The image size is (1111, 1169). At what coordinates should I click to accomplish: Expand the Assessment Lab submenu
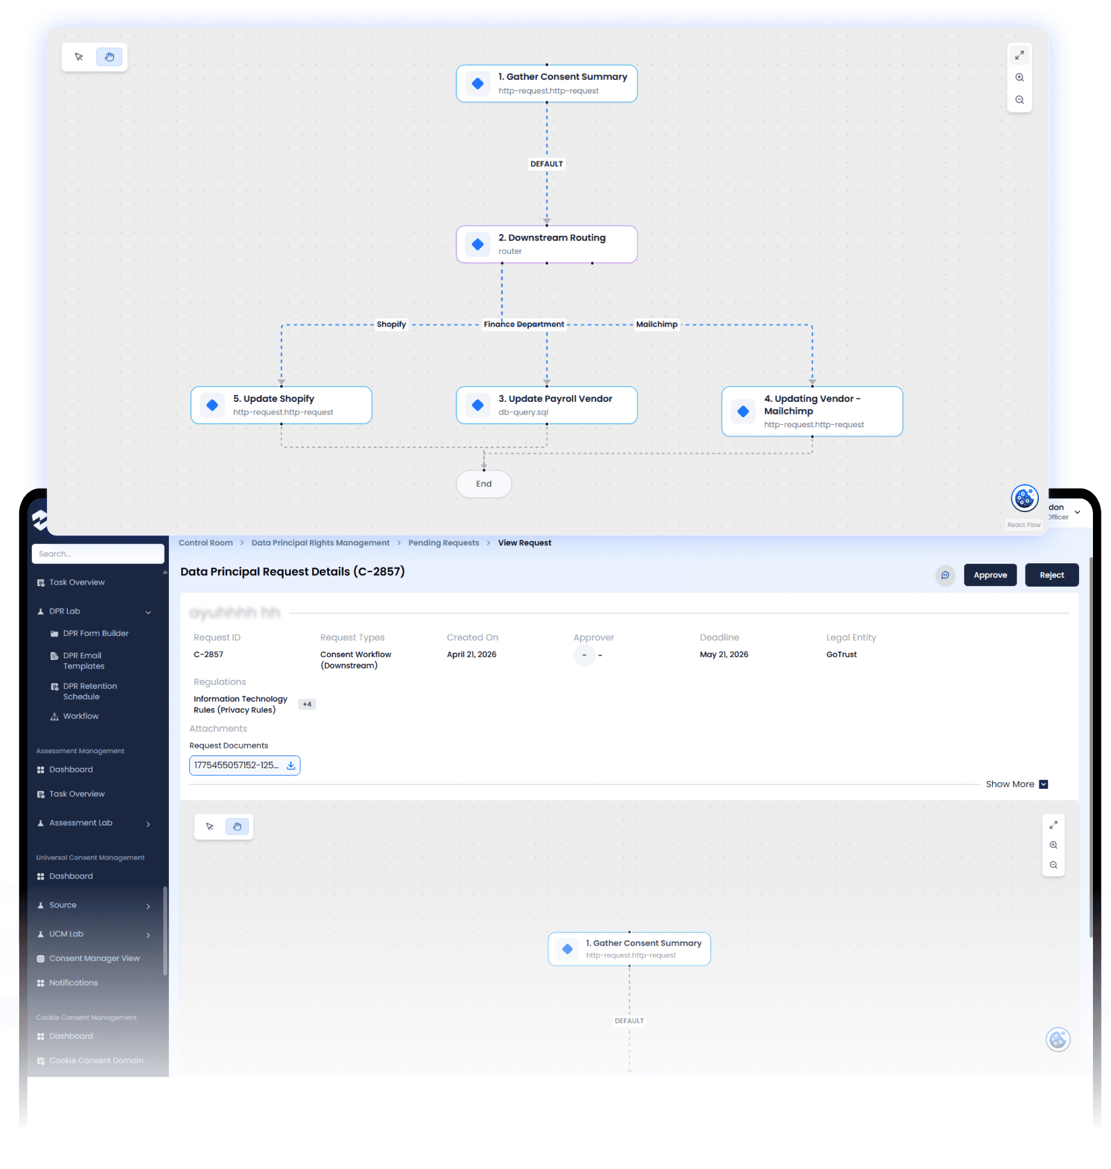(x=148, y=824)
